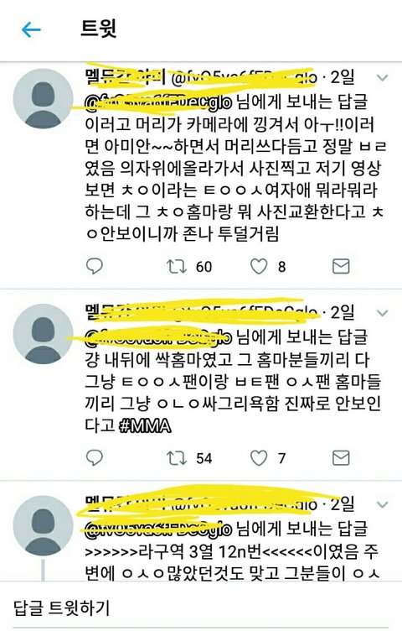Open the first tweet's chevron menu
The image size is (402, 631).
point(383,78)
